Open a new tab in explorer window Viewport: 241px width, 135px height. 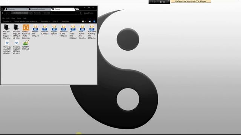77,9
